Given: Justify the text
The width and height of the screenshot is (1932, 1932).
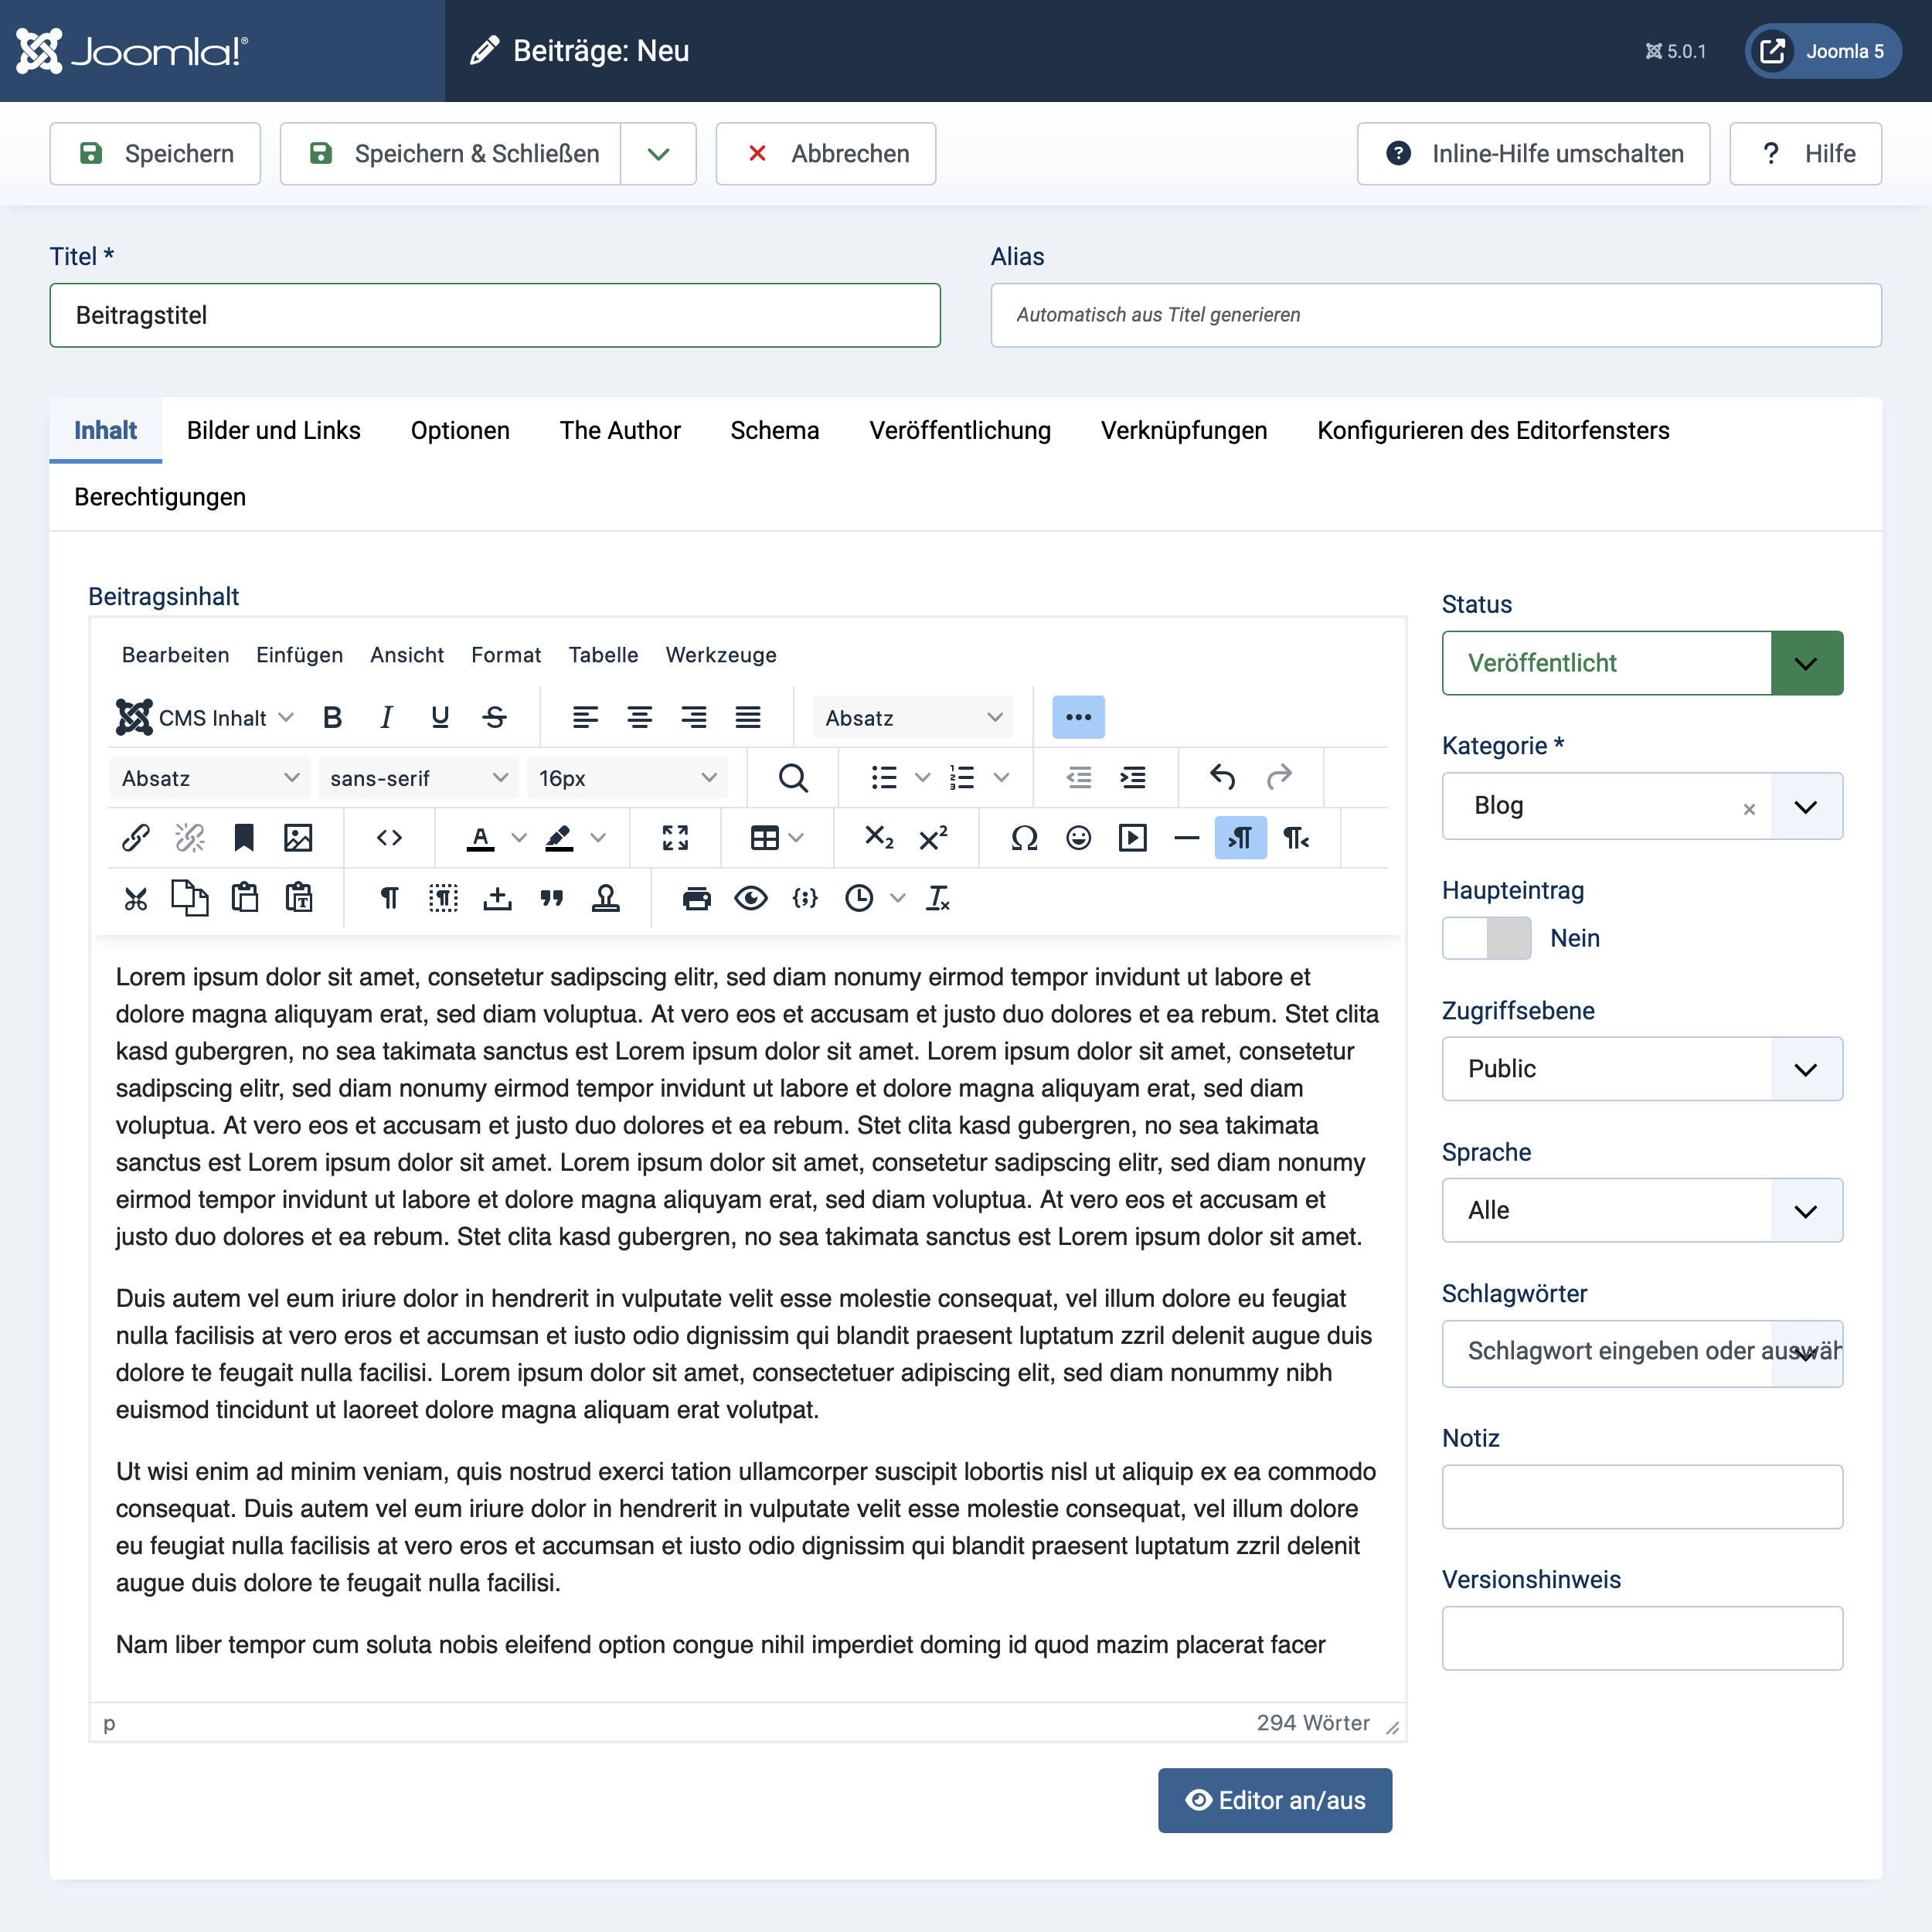Looking at the screenshot, I should [748, 717].
